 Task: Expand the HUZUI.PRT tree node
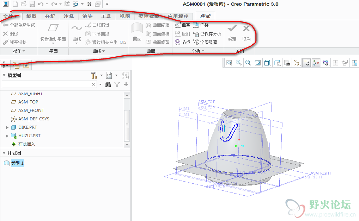[x=7, y=136]
